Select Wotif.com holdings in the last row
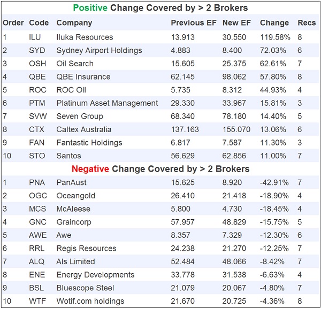321x309 pixels. [x=90, y=301]
